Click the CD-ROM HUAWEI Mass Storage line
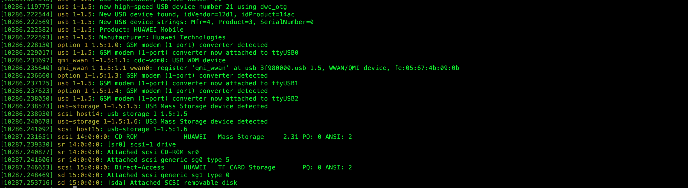 coord(176,137)
